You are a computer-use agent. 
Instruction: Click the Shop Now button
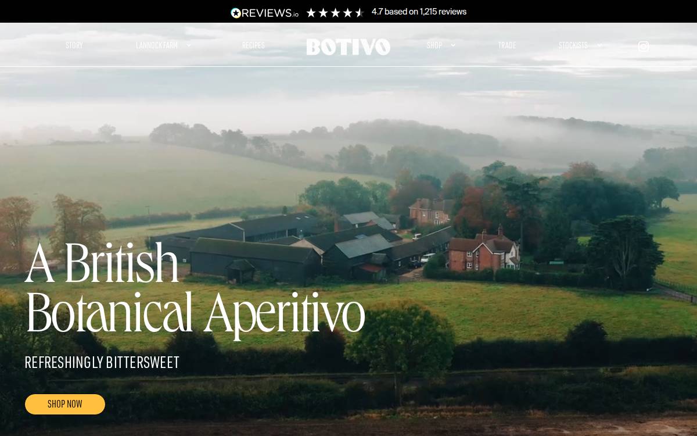[x=65, y=404]
